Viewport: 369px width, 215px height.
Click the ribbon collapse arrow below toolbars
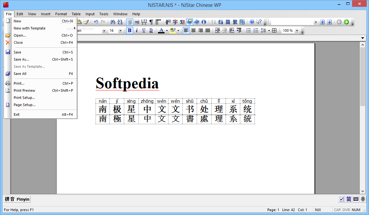tap(362, 38)
